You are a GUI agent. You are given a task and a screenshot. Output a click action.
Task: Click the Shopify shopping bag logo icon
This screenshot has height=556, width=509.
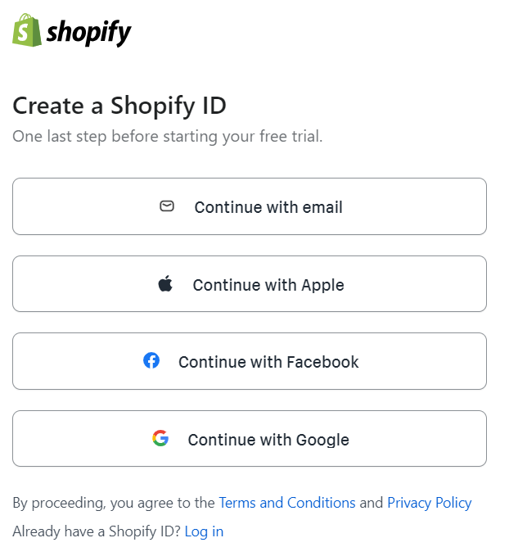pos(27,30)
